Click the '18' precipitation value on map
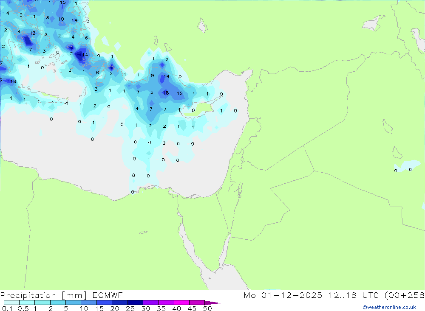Viewport: 425px width, 311px height. (x=166, y=93)
